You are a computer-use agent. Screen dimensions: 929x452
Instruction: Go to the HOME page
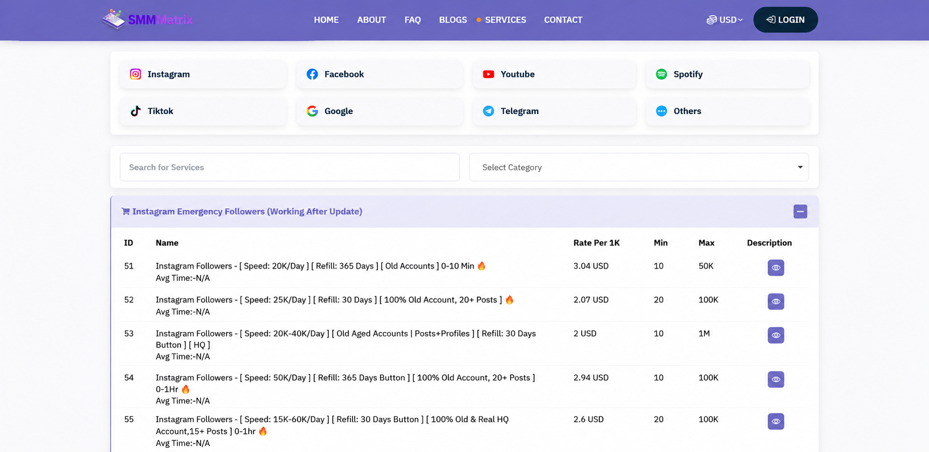pos(326,20)
